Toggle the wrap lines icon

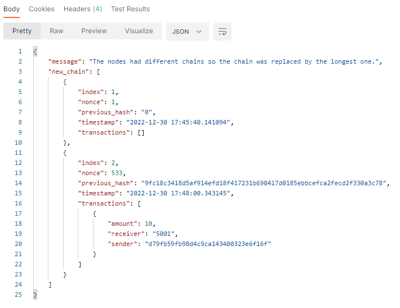click(x=223, y=32)
